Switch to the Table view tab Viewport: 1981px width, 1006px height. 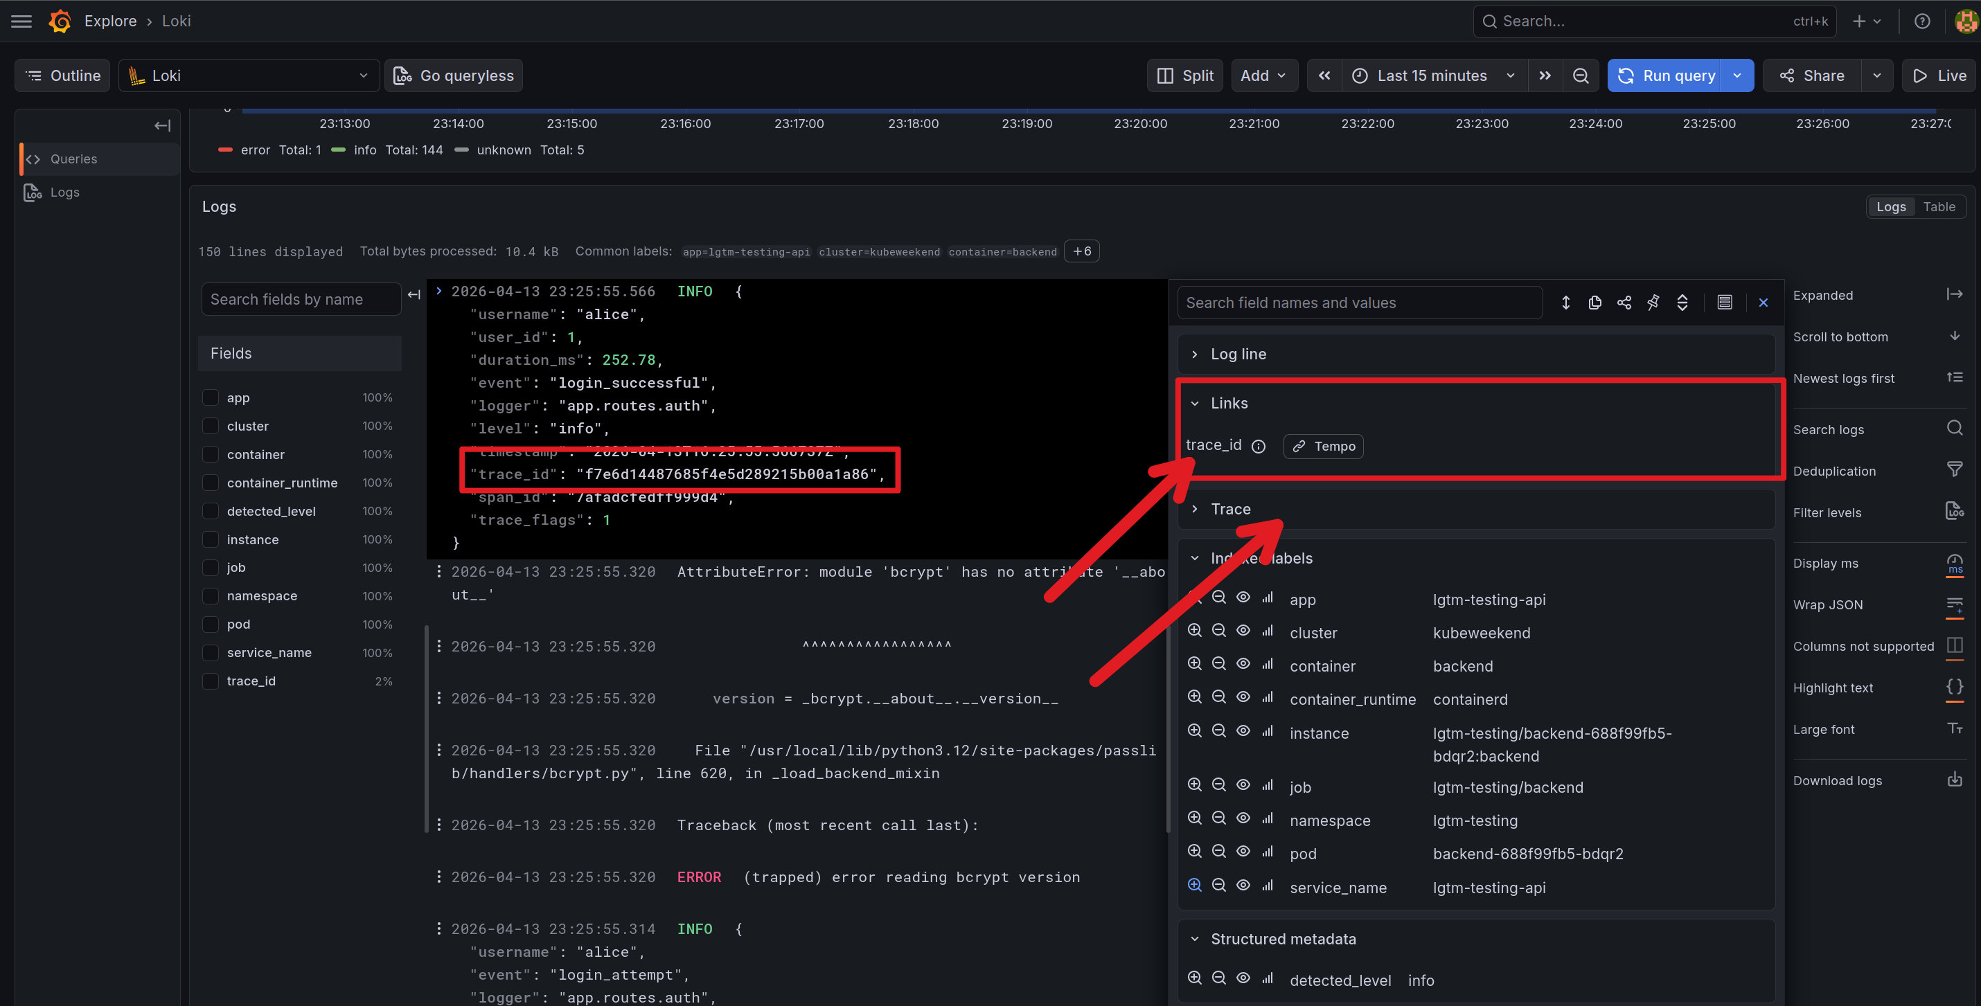[x=1939, y=207]
